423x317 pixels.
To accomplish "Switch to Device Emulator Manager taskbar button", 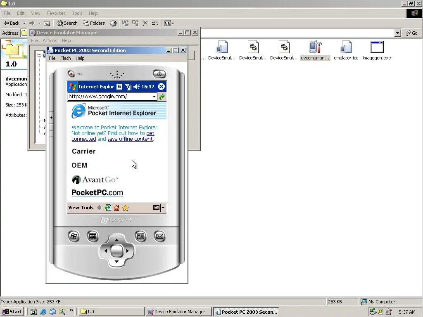I will point(178,312).
